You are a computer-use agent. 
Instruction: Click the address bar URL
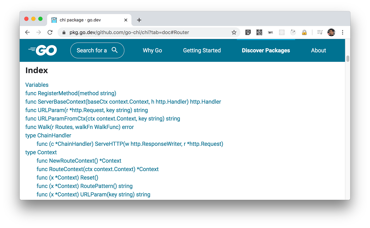[x=129, y=32]
